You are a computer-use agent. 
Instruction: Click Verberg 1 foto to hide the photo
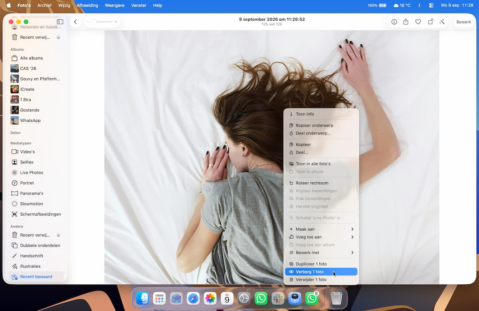click(x=321, y=272)
